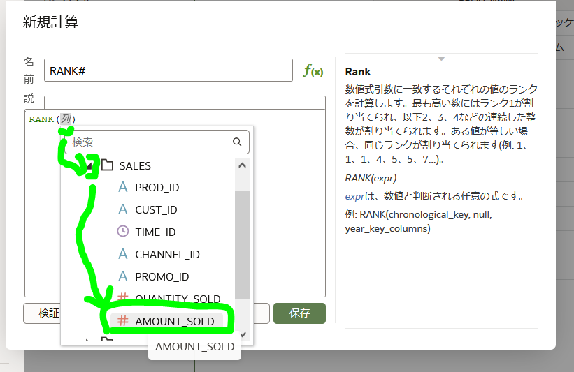
Task: Click the scroll-down arrow of column list
Action: coord(243,334)
